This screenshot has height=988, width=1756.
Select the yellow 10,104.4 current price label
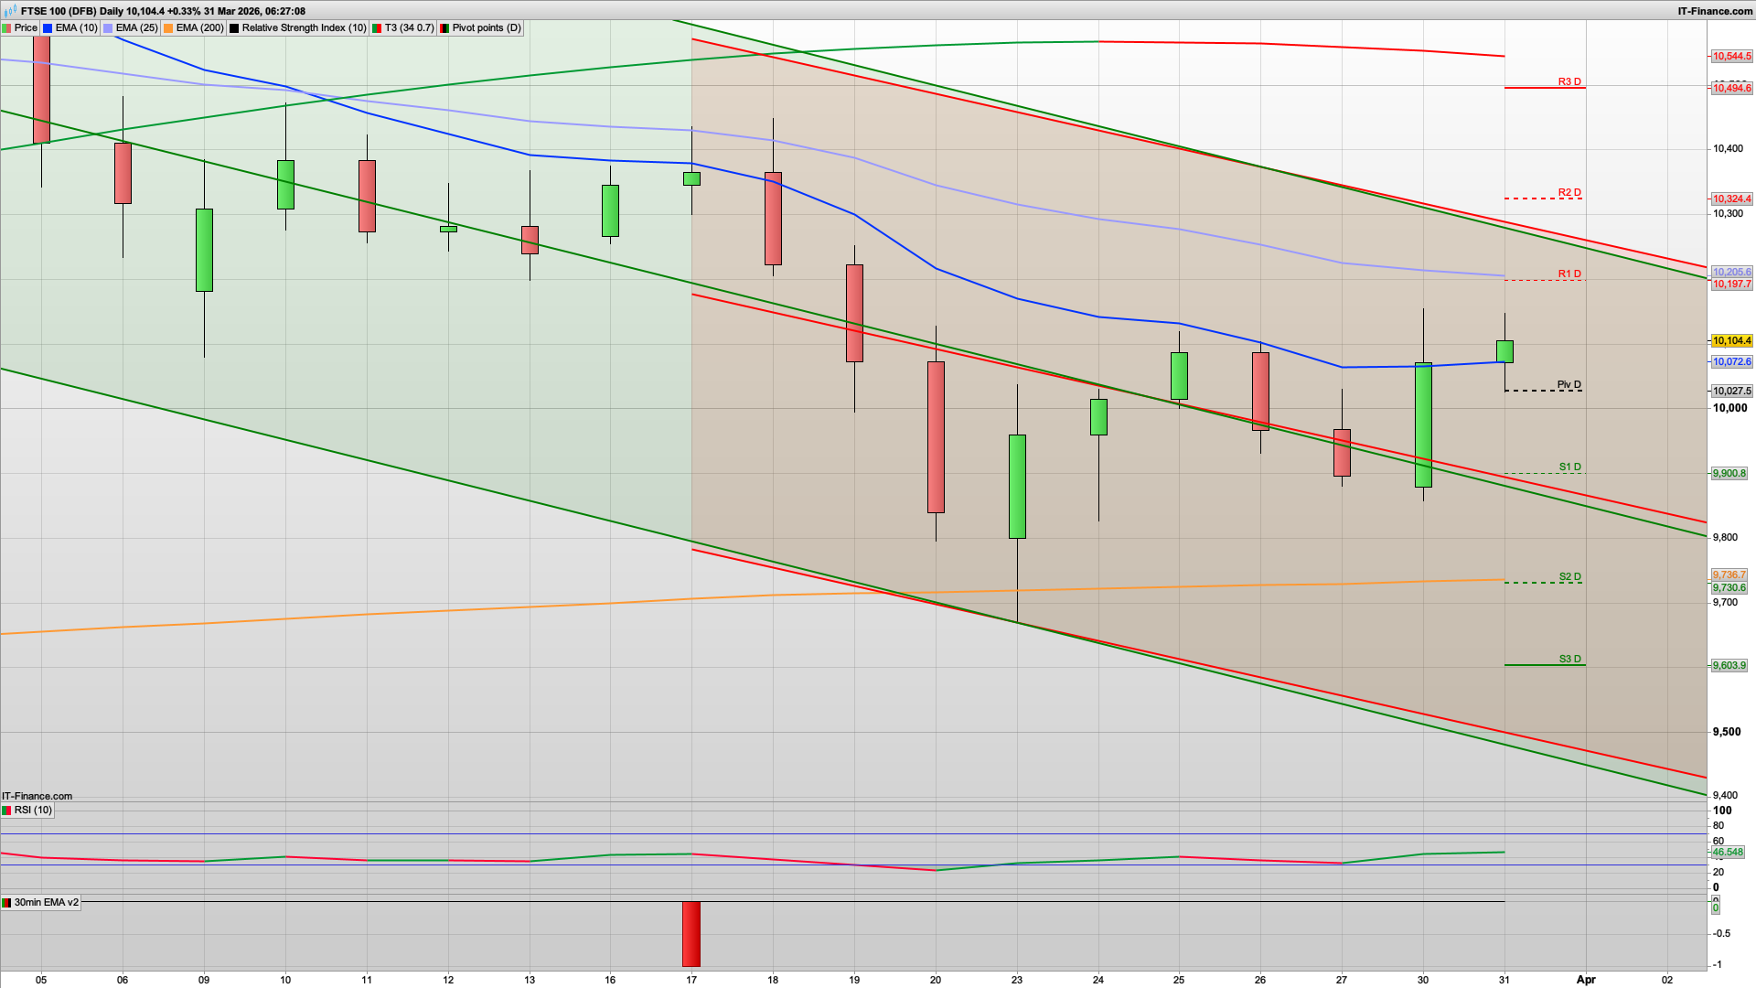[x=1734, y=339]
